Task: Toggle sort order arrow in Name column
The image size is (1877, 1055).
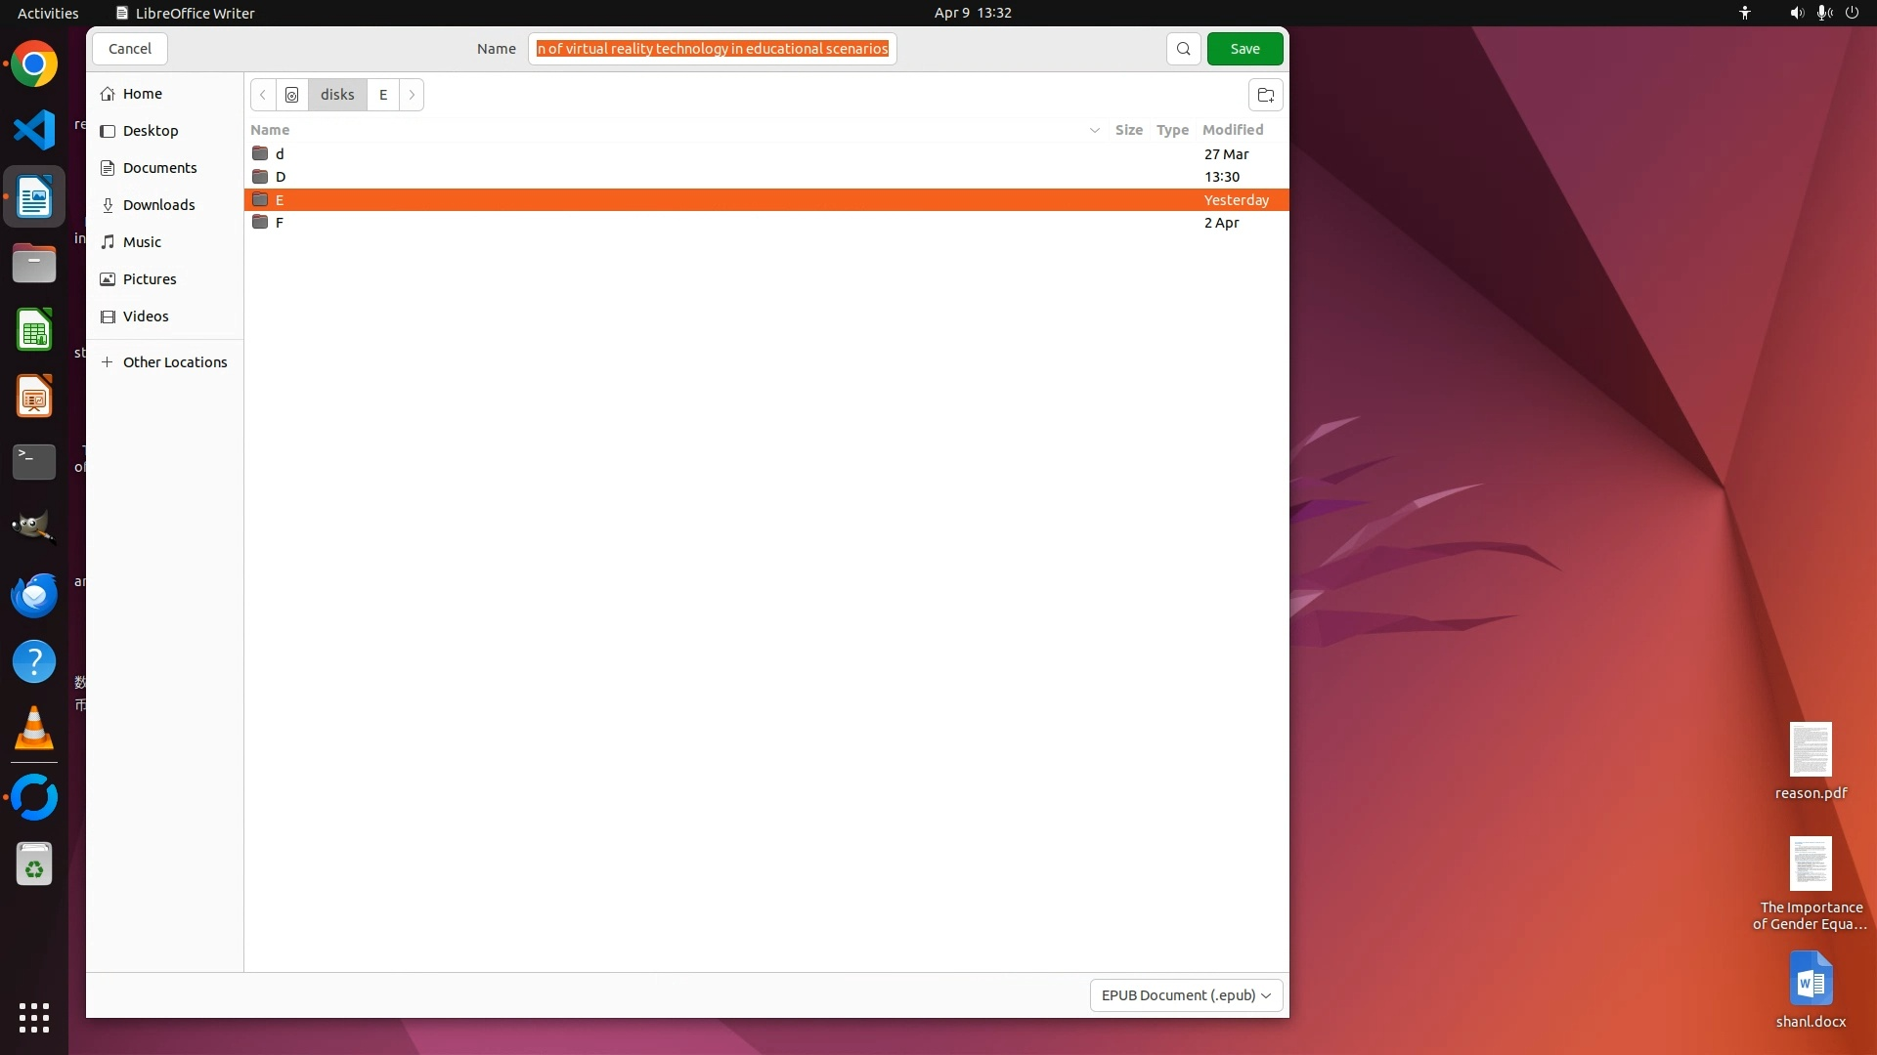Action: 1094,130
